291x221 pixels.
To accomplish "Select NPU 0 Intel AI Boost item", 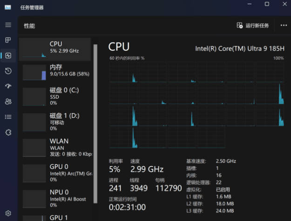I will [x=55, y=199].
